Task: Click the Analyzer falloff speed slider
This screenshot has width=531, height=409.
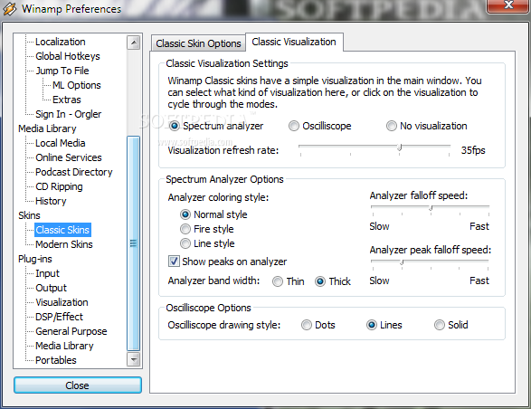Action: pyautogui.click(x=430, y=209)
